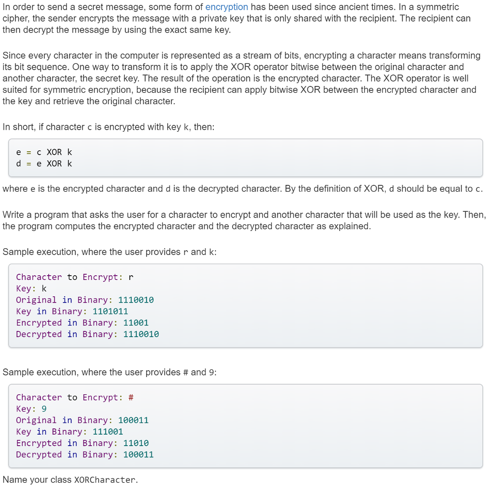
Task: Select the "Key in Binary: 1101011" line
Action: (72, 312)
